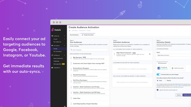Click the Facebook logo icon

(x=159, y=68)
